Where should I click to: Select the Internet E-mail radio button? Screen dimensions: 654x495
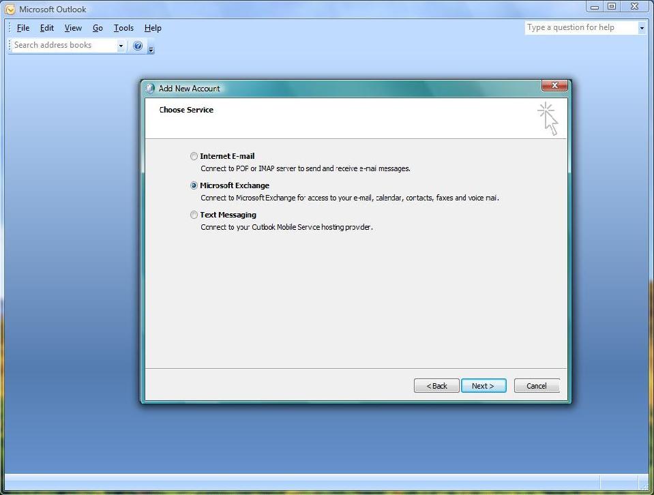194,156
